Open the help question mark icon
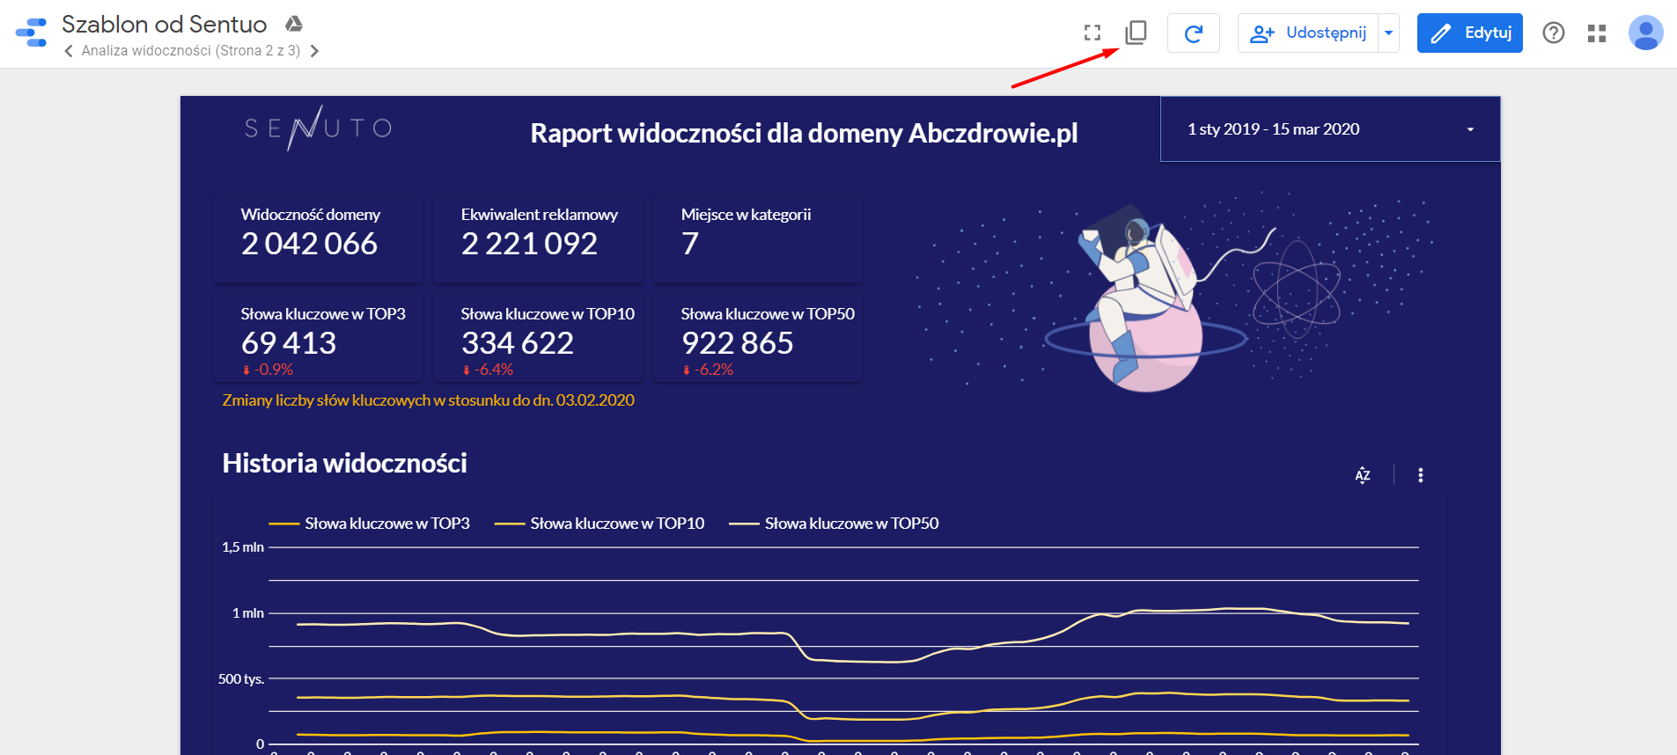This screenshot has width=1677, height=755. tap(1554, 33)
